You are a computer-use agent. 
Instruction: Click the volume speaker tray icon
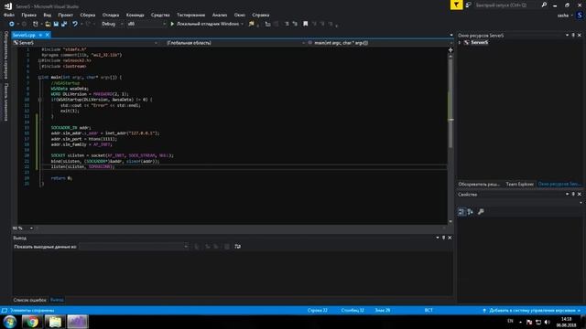[x=548, y=322]
